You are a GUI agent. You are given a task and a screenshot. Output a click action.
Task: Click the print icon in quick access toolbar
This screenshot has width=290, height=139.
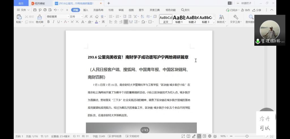(x=45, y=10)
